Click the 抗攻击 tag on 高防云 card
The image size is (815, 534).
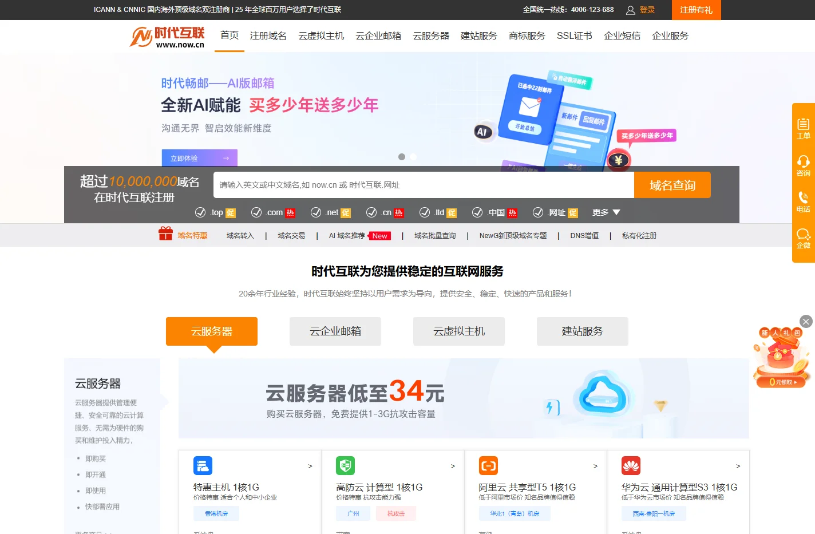[396, 513]
